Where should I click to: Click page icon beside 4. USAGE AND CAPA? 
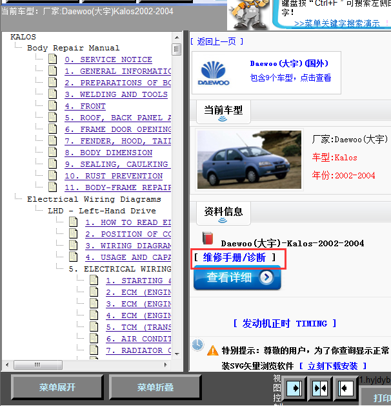[x=74, y=257]
